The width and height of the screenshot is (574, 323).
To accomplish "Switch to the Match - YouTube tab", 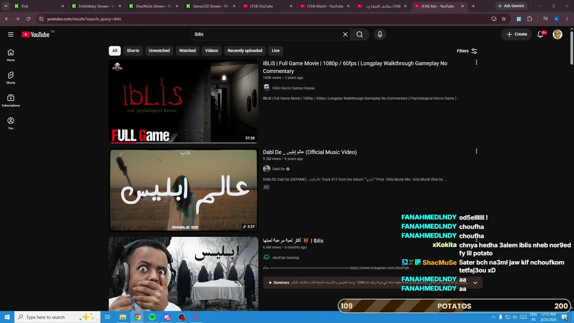I will coord(324,6).
